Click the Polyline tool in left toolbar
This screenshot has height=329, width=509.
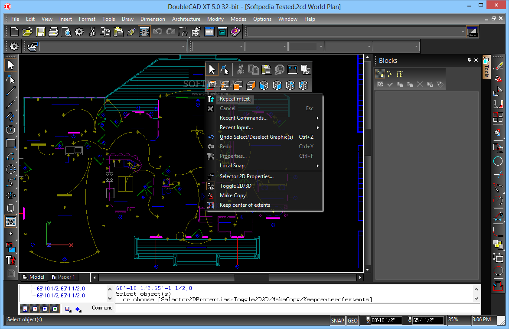pyautogui.click(x=11, y=117)
